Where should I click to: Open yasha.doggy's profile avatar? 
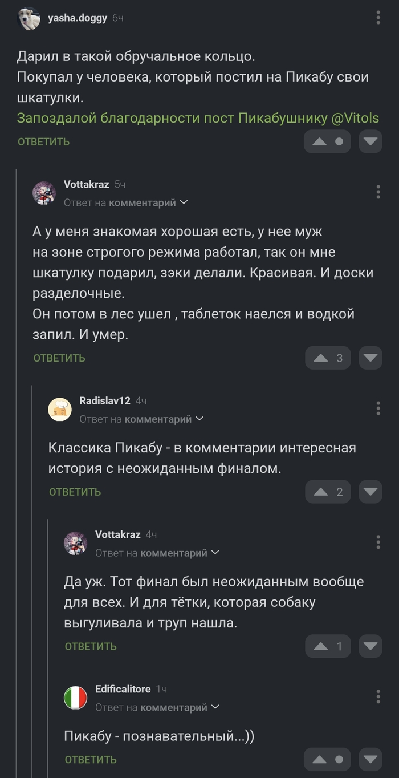click(28, 19)
